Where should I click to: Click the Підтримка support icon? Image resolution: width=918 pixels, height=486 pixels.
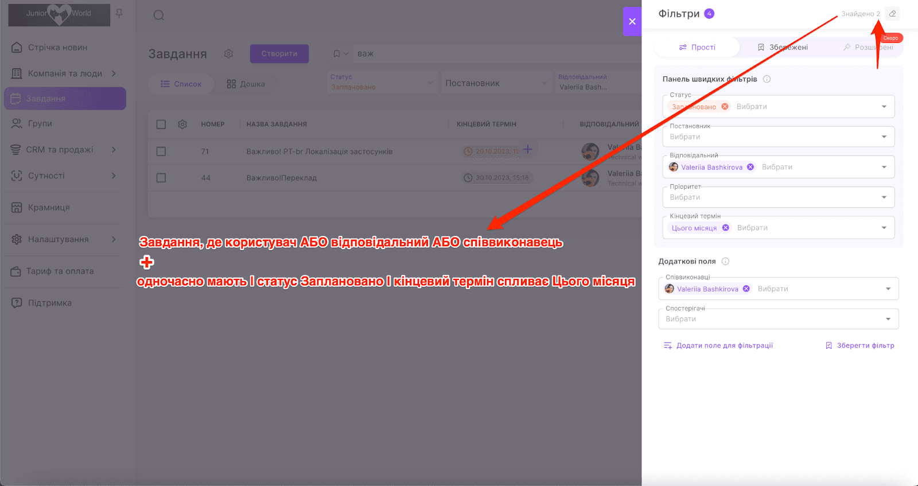(x=17, y=303)
